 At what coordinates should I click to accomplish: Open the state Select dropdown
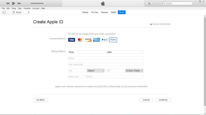coord(95,71)
